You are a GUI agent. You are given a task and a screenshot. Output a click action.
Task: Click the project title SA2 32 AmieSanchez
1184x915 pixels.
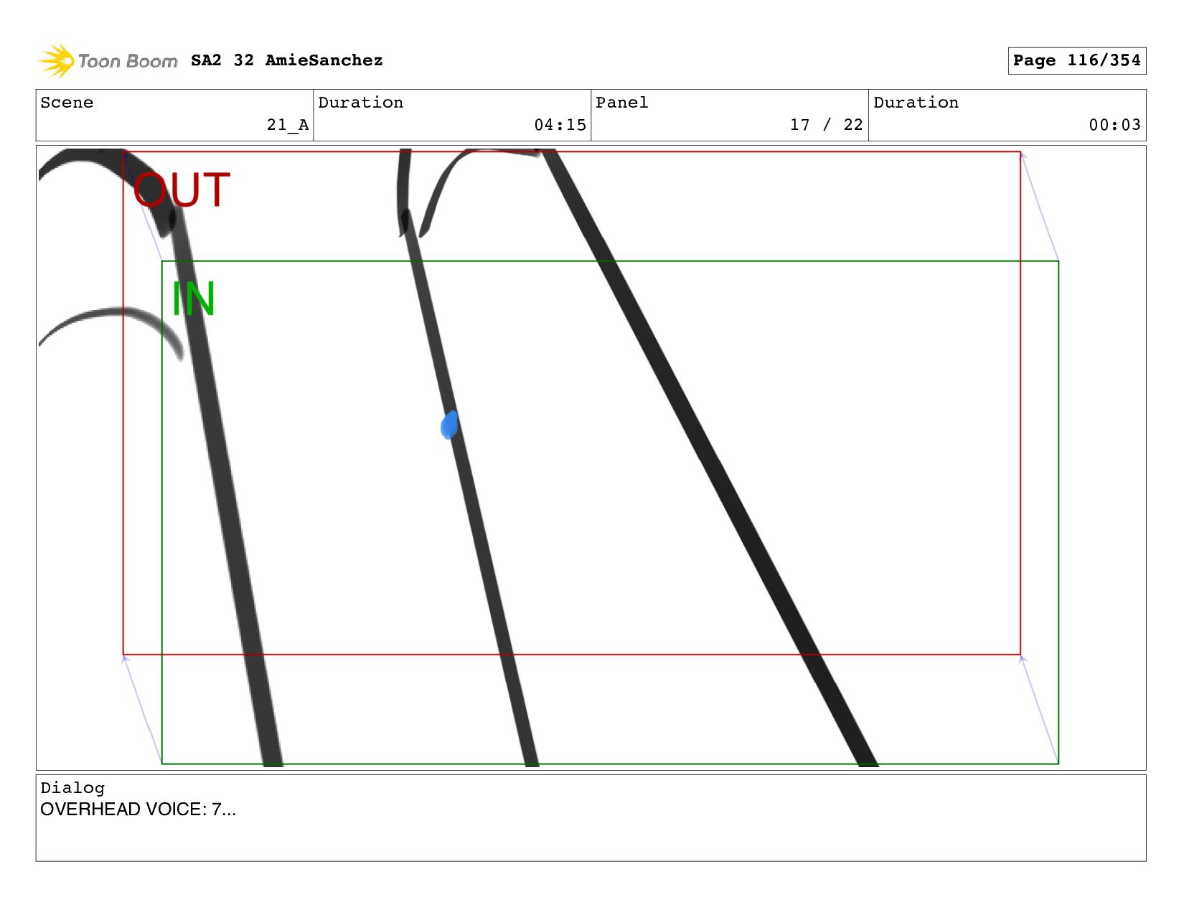[287, 60]
